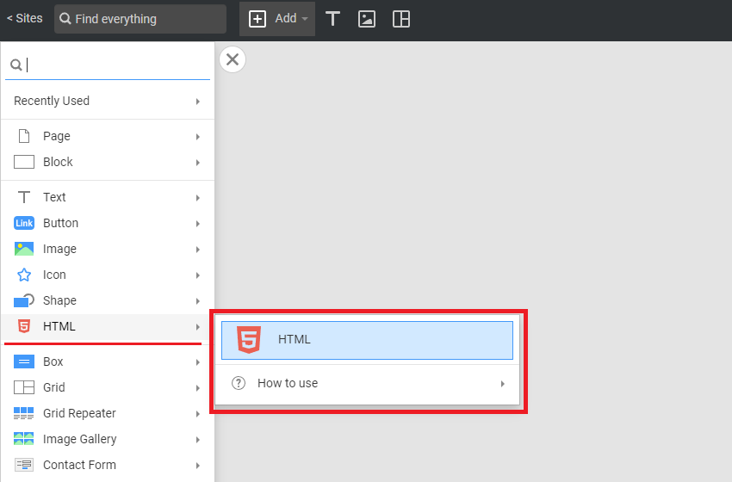Click the HTML5 icon in left list
This screenshot has width=732, height=482.
pyautogui.click(x=24, y=326)
